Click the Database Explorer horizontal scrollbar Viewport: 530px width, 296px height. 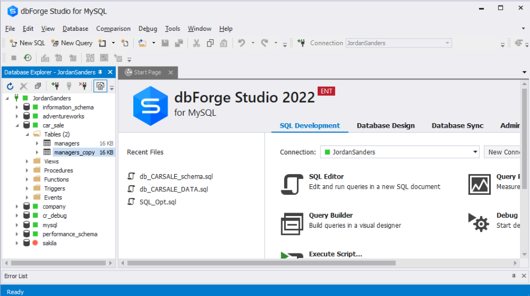(x=58, y=263)
